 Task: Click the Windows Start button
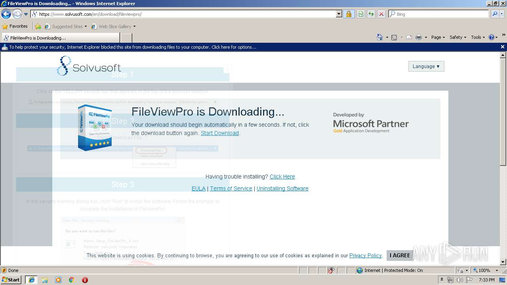(x=11, y=279)
